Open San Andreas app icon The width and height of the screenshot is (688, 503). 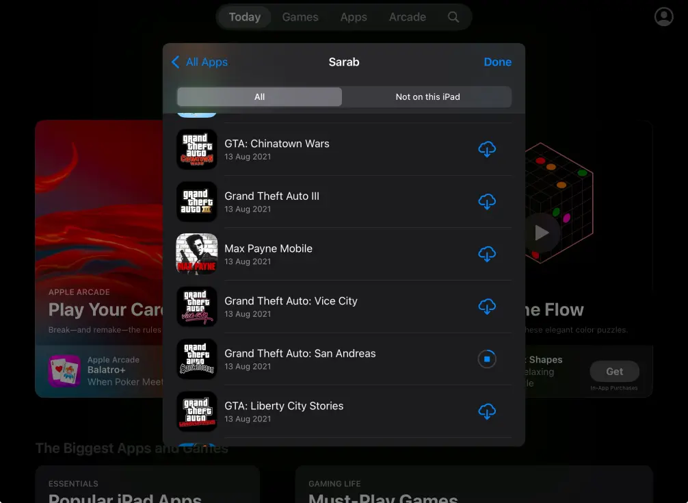coord(196,359)
